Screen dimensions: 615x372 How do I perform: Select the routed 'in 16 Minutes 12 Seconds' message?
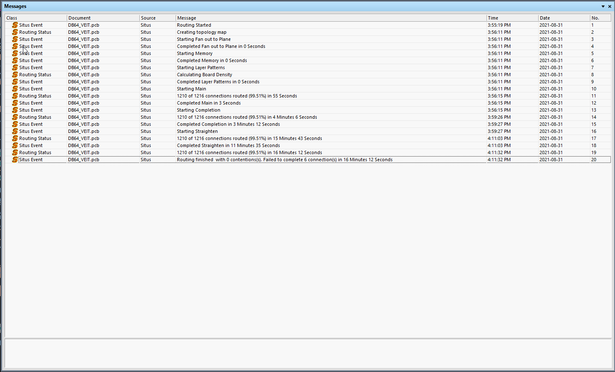click(x=250, y=152)
